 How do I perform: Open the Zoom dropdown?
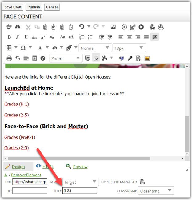[x=66, y=58]
